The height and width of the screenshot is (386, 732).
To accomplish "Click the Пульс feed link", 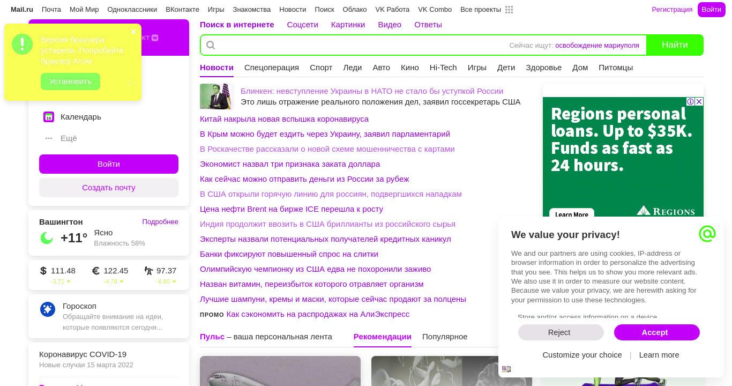I will (212, 337).
